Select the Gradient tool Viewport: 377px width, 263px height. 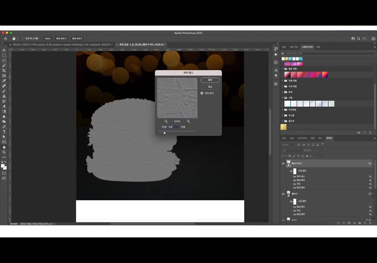pyautogui.click(x=4, y=111)
